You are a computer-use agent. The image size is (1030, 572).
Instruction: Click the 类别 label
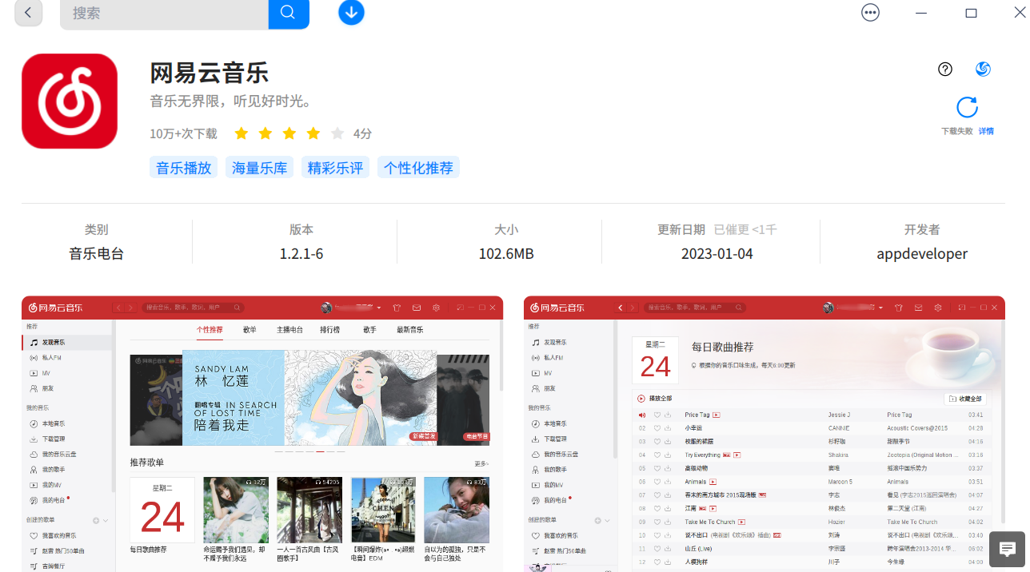click(x=97, y=229)
